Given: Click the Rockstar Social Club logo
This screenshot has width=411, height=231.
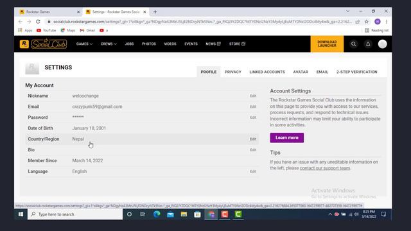Looking at the screenshot, I should 43,44.
